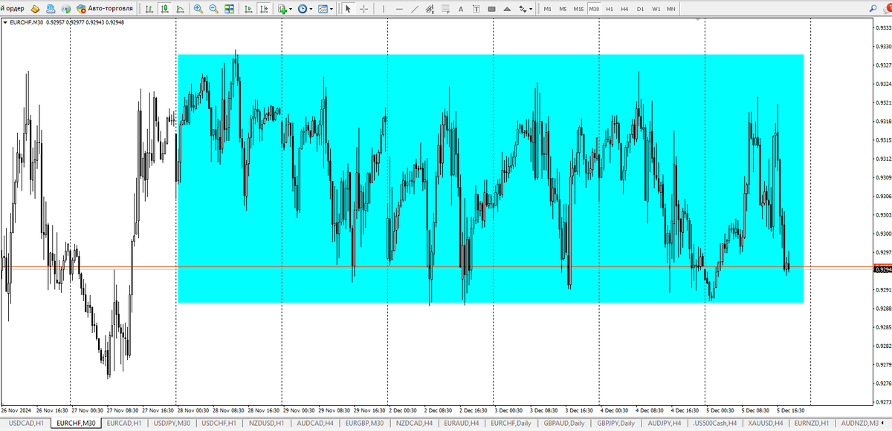Switch chart to candlestick mode
892x431 pixels.
tap(165, 9)
